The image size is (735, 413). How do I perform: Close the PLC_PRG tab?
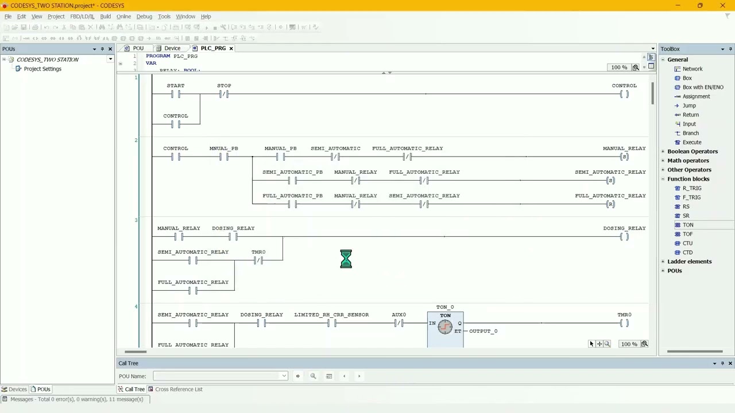(x=231, y=49)
